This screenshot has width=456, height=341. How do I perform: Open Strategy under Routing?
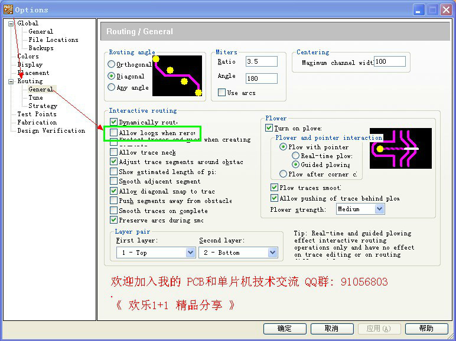point(43,106)
